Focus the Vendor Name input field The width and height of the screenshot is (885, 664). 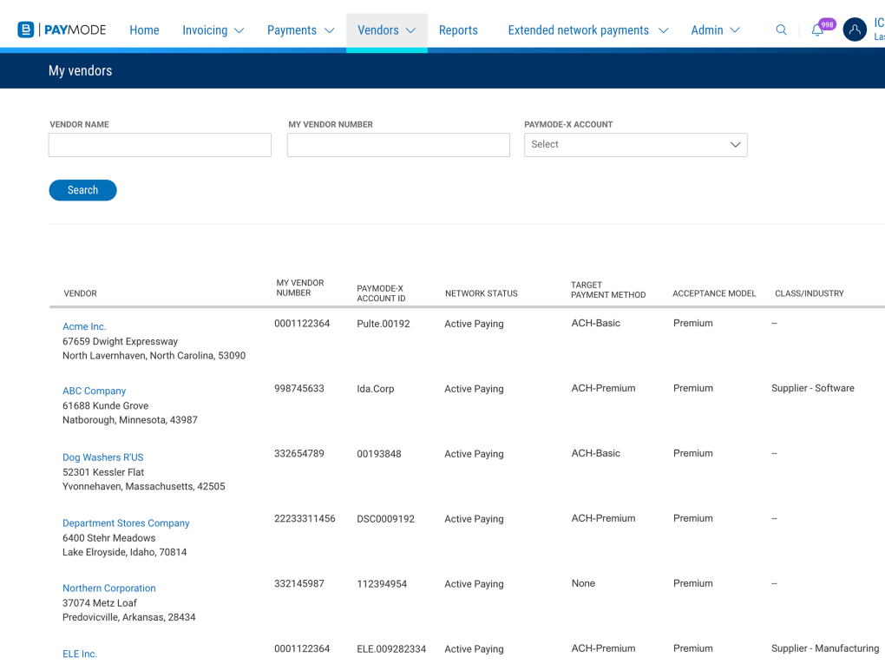[160, 145]
